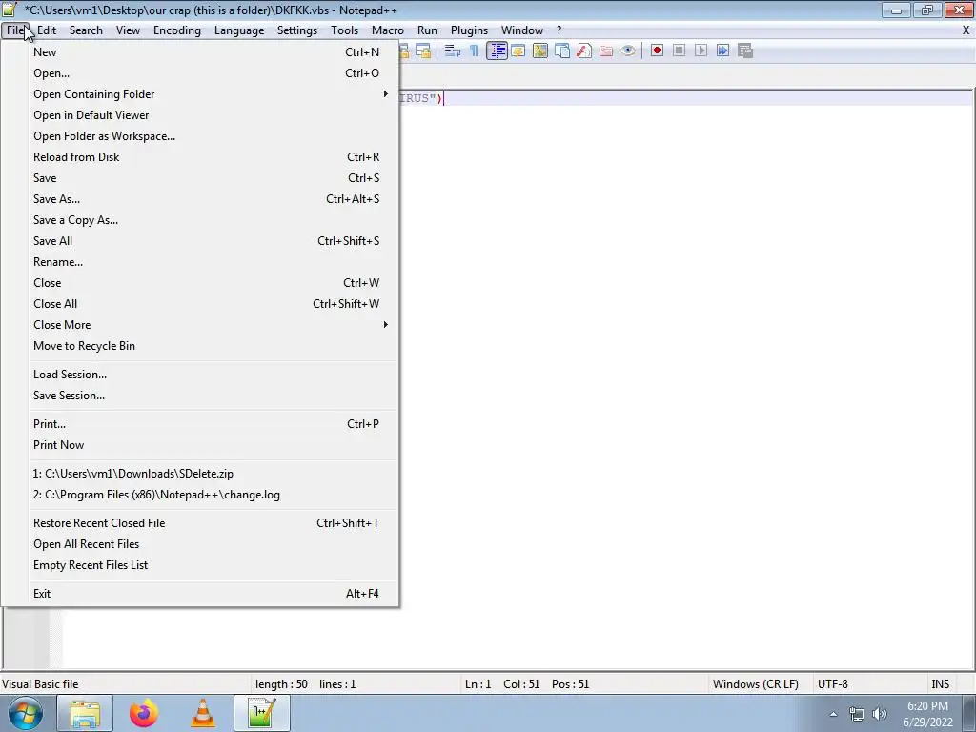
Task: Open the Language menu
Action: point(239,30)
